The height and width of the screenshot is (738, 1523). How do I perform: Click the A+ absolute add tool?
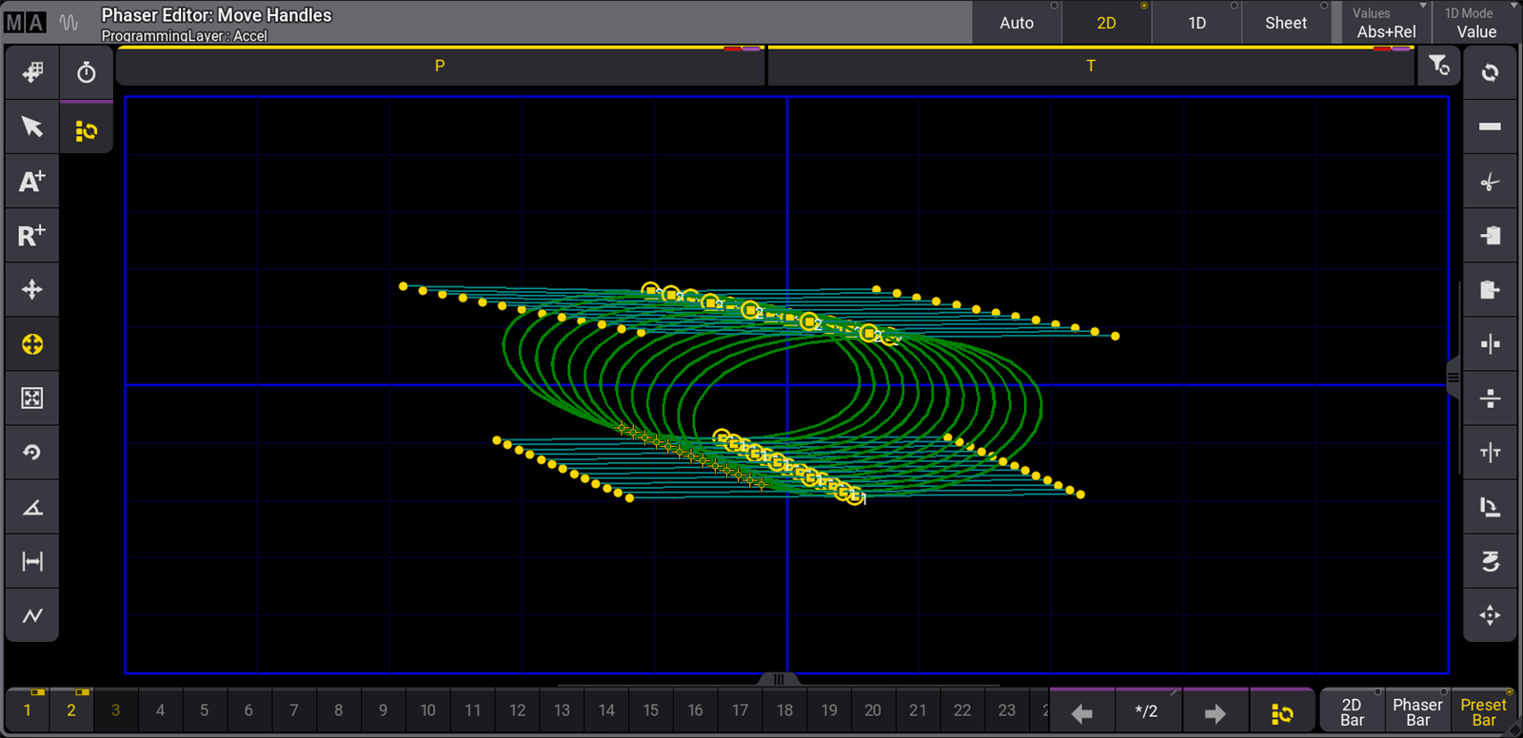pos(31,181)
